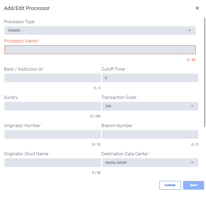Viewport: 206px width, 197px height.
Task: Click the Processor Name label
Action: pos(21,41)
